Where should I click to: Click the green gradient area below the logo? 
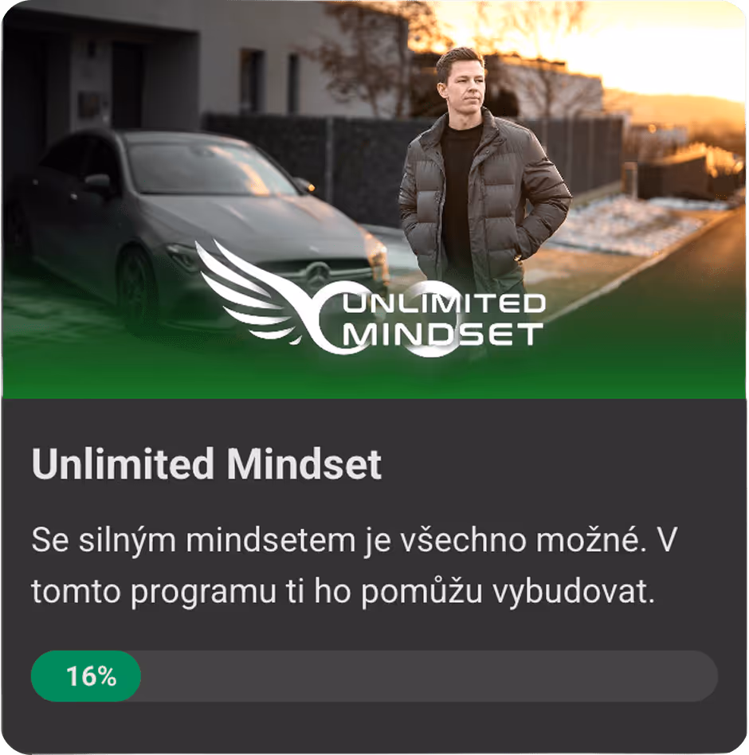[374, 378]
